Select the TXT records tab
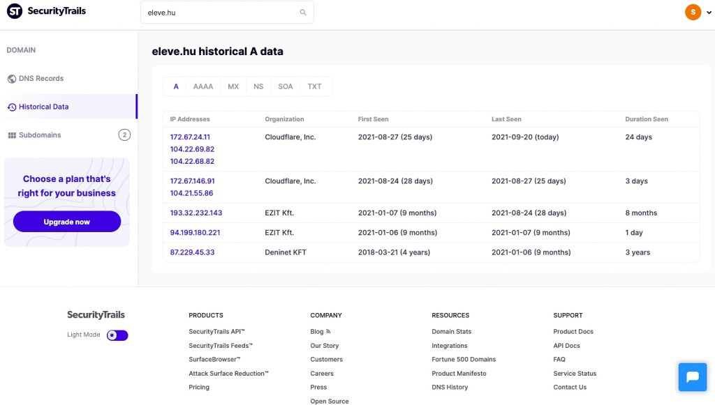This screenshot has width=715, height=405. [314, 86]
